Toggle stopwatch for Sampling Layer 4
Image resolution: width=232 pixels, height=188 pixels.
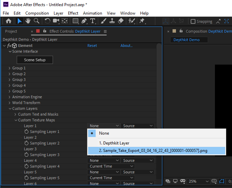point(26,166)
